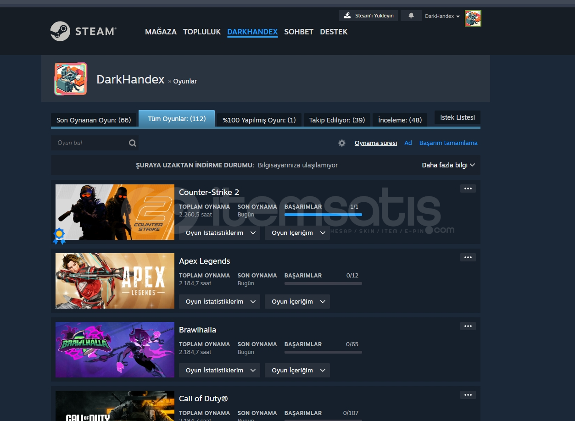Screen dimensions: 575x421
Task: Open DESTEK navigation item
Action: [x=334, y=32]
